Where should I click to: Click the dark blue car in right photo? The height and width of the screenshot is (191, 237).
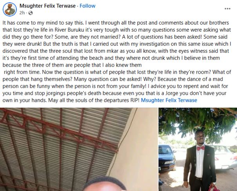click(x=167, y=157)
